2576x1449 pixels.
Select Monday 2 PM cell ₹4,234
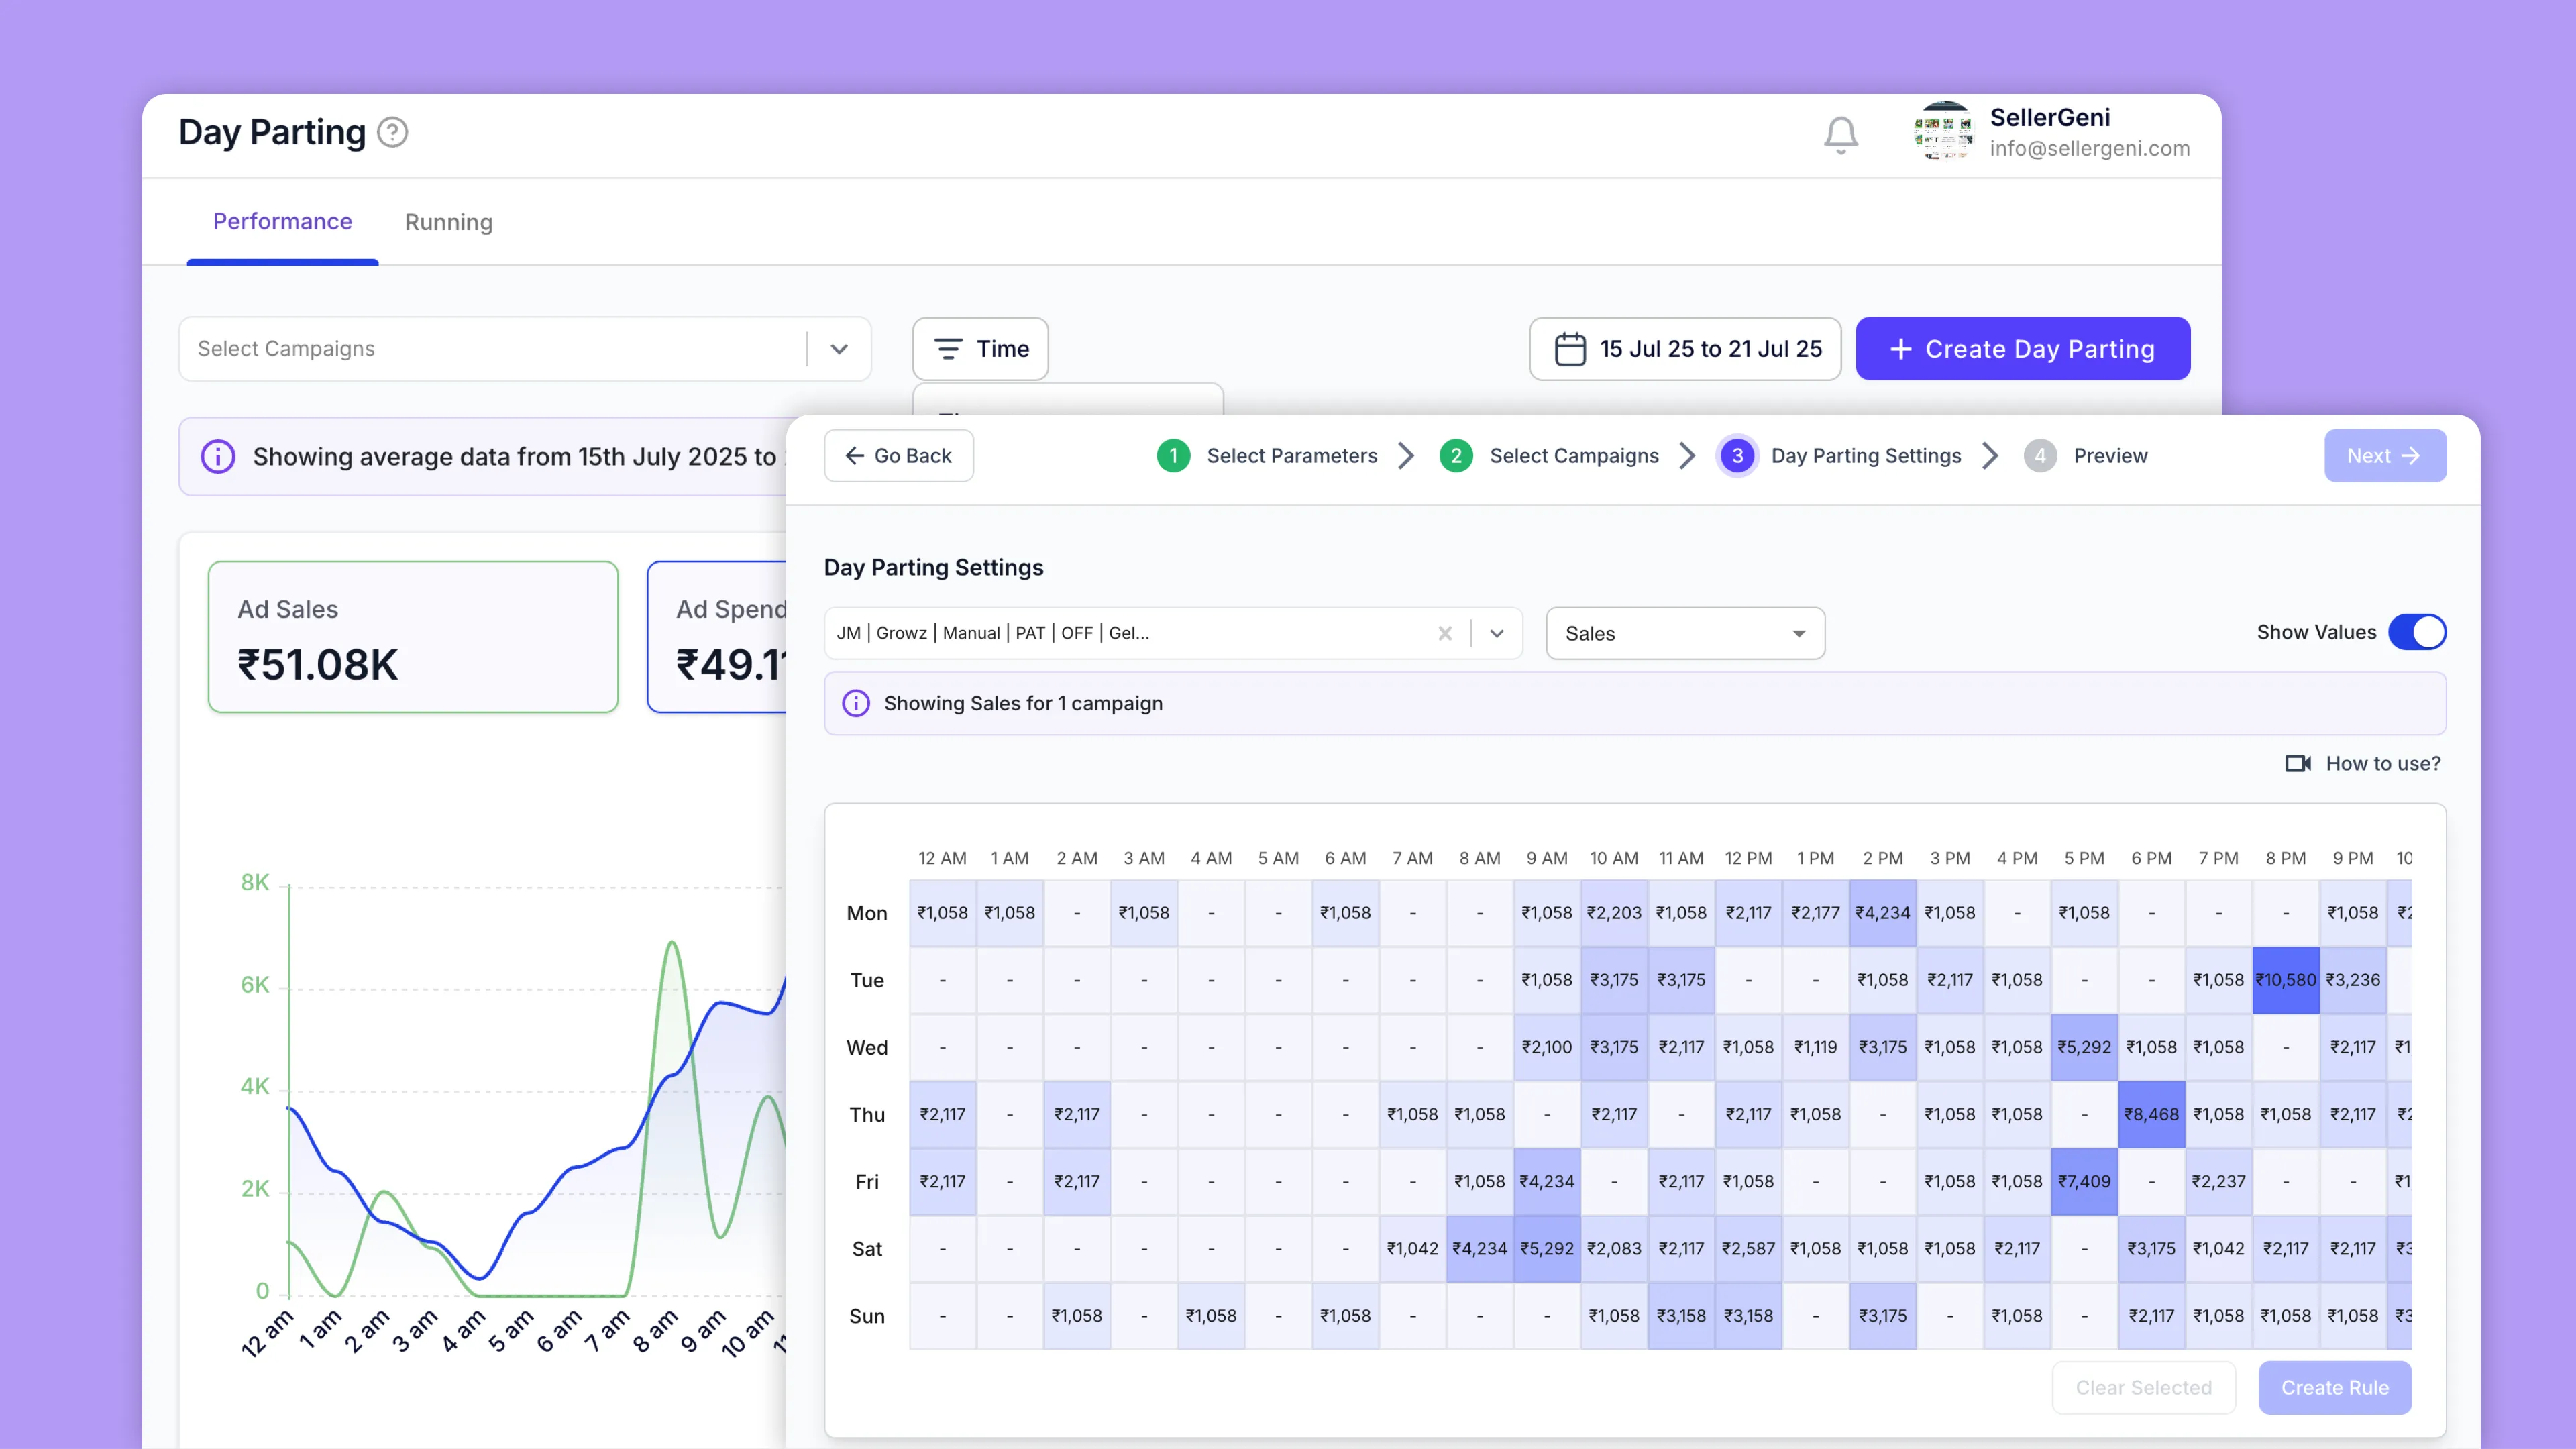click(x=1882, y=913)
